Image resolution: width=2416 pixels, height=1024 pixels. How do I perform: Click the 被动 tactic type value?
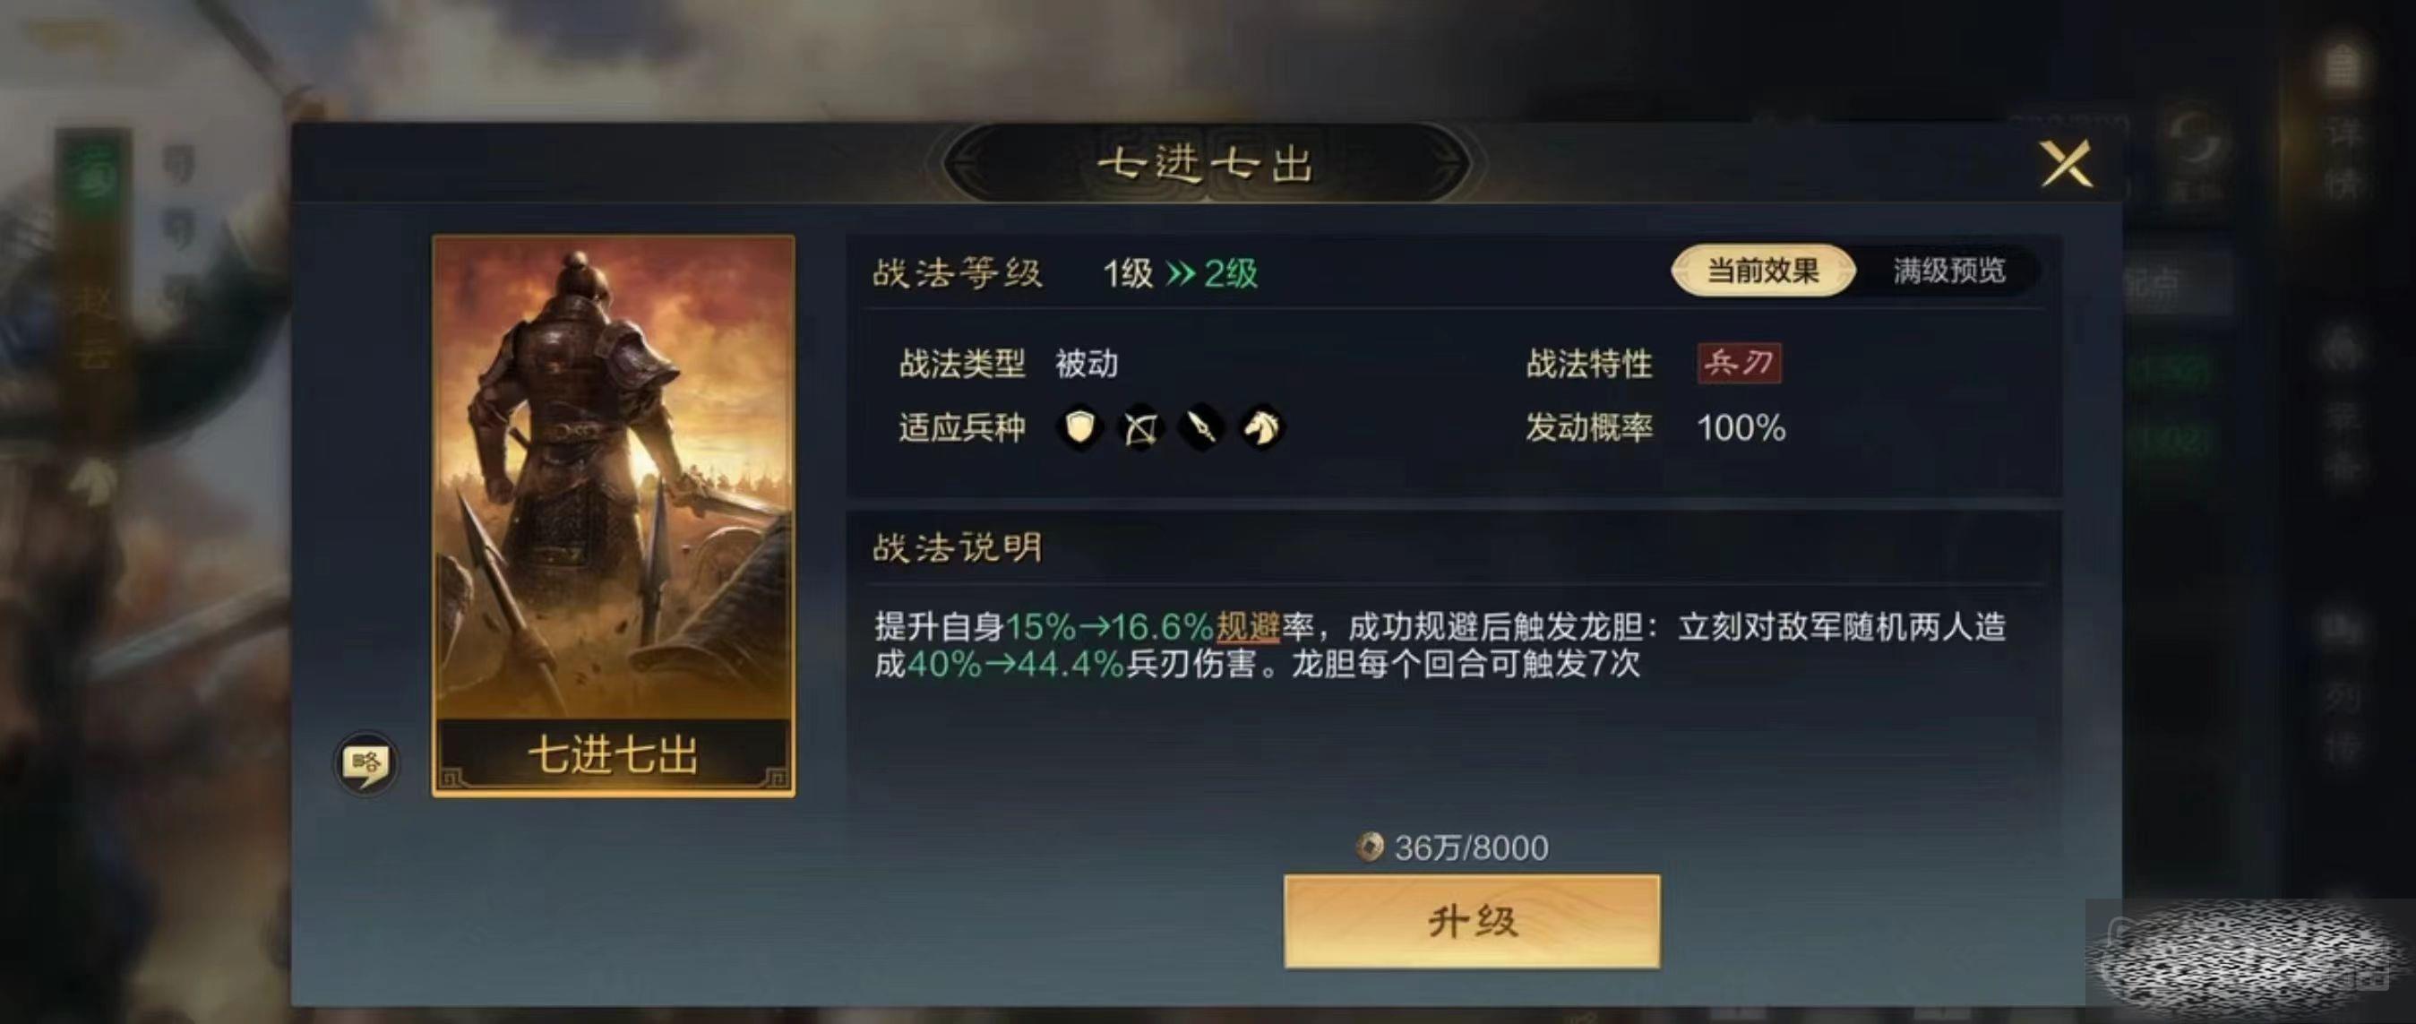tap(1086, 363)
